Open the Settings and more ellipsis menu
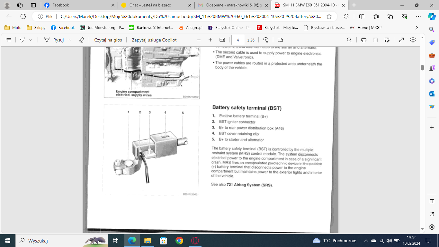 [x=418, y=16]
